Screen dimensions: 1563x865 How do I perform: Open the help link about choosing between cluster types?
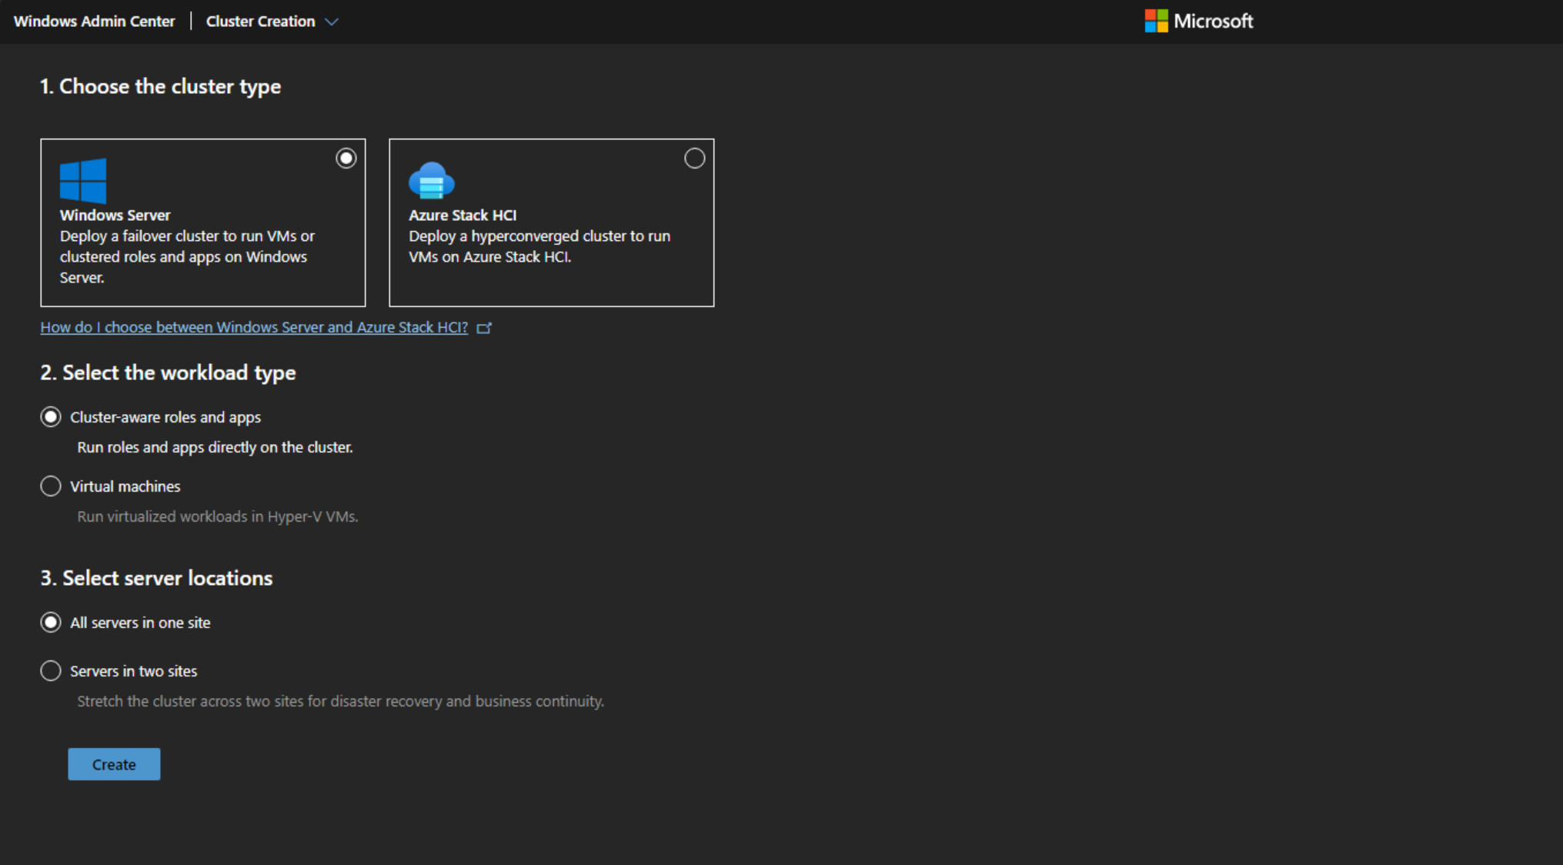[x=254, y=327]
